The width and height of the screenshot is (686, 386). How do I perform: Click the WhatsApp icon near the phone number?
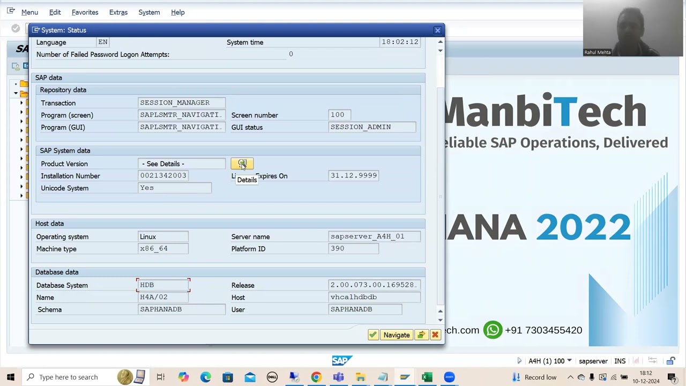click(493, 330)
